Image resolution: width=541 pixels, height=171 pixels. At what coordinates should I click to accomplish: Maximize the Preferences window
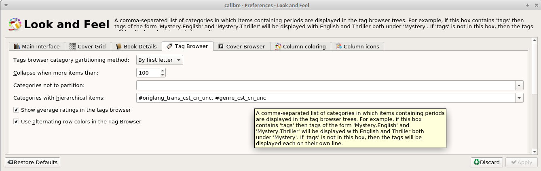pyautogui.click(x=528, y=5)
